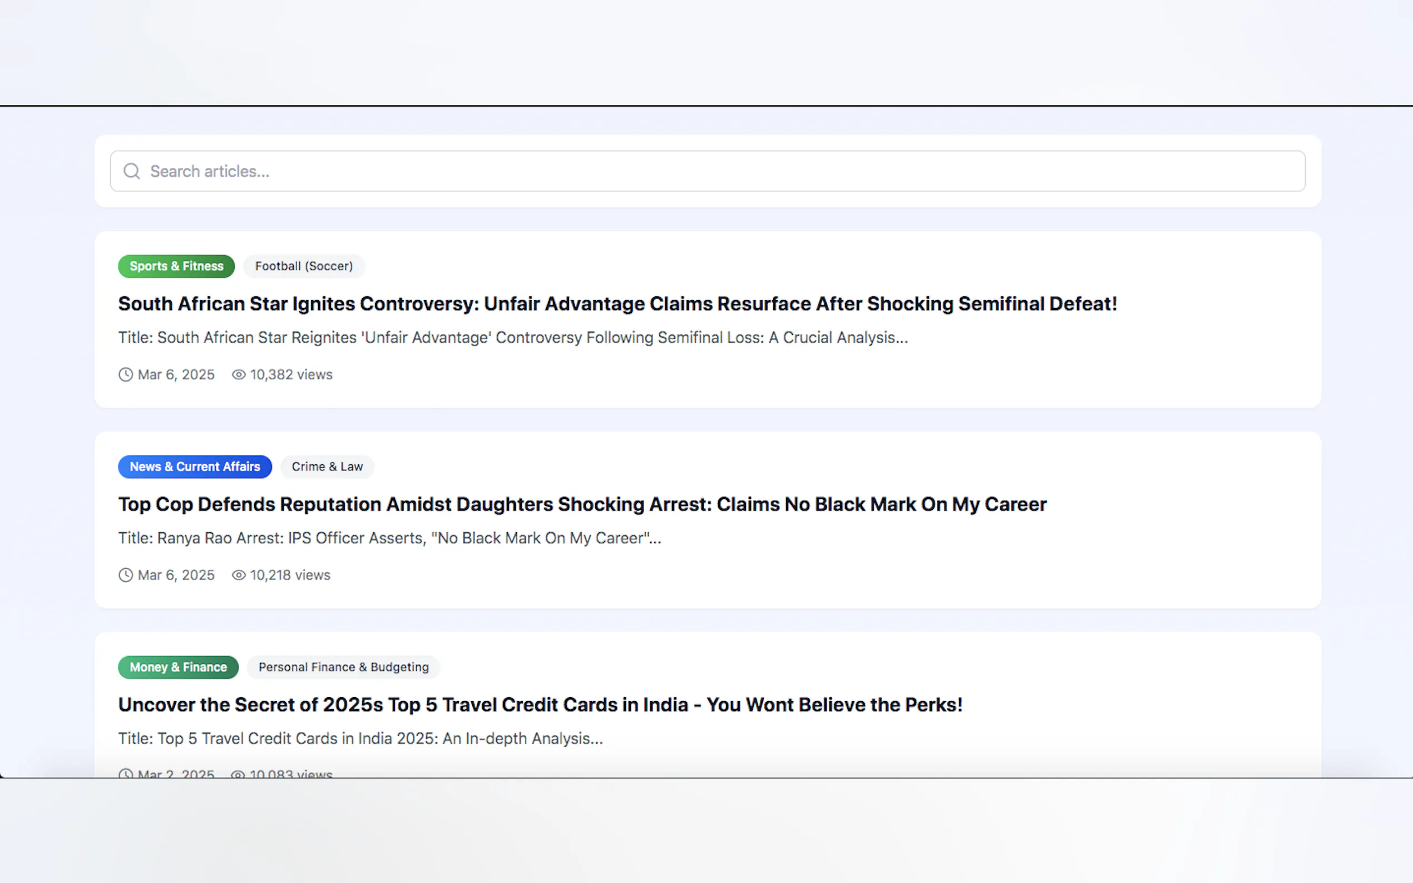1413x883 pixels.
Task: Click the eye icon beside 10,382 views
Action: click(238, 374)
